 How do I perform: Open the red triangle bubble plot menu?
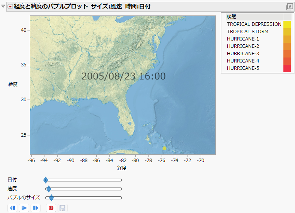click(x=10, y=7)
